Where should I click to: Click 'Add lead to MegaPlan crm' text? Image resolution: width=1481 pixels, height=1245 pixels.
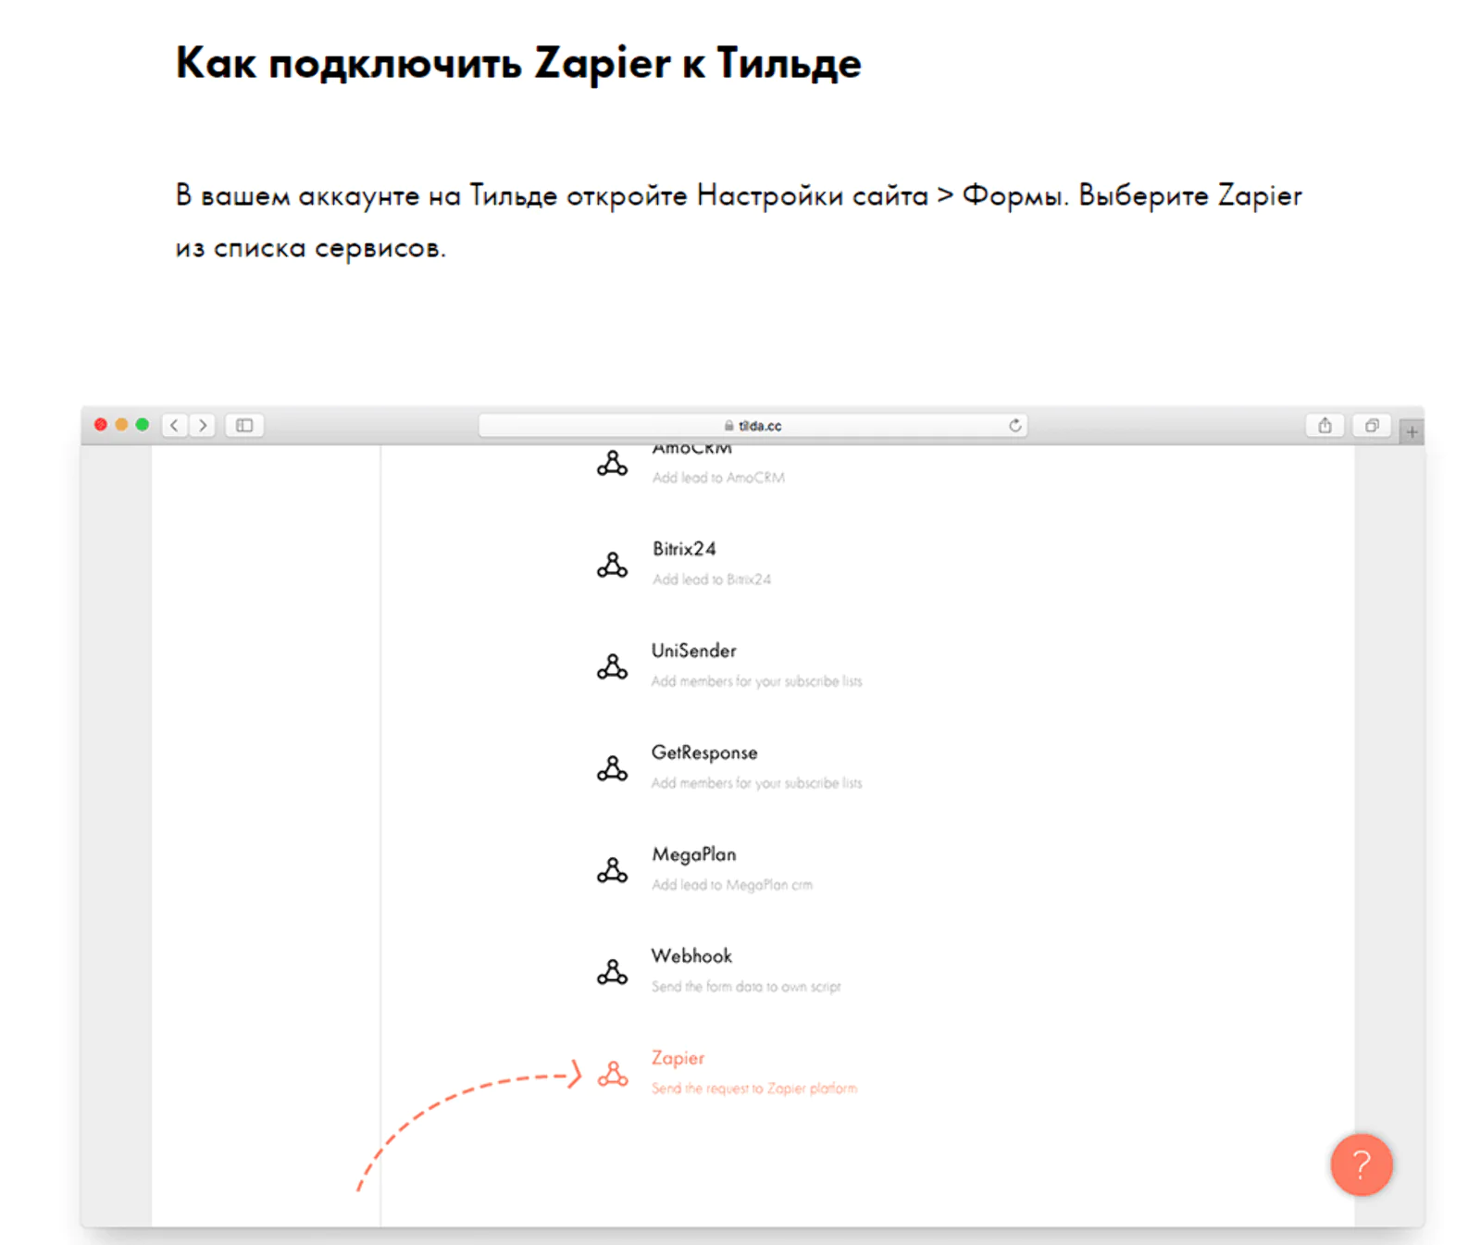click(732, 885)
